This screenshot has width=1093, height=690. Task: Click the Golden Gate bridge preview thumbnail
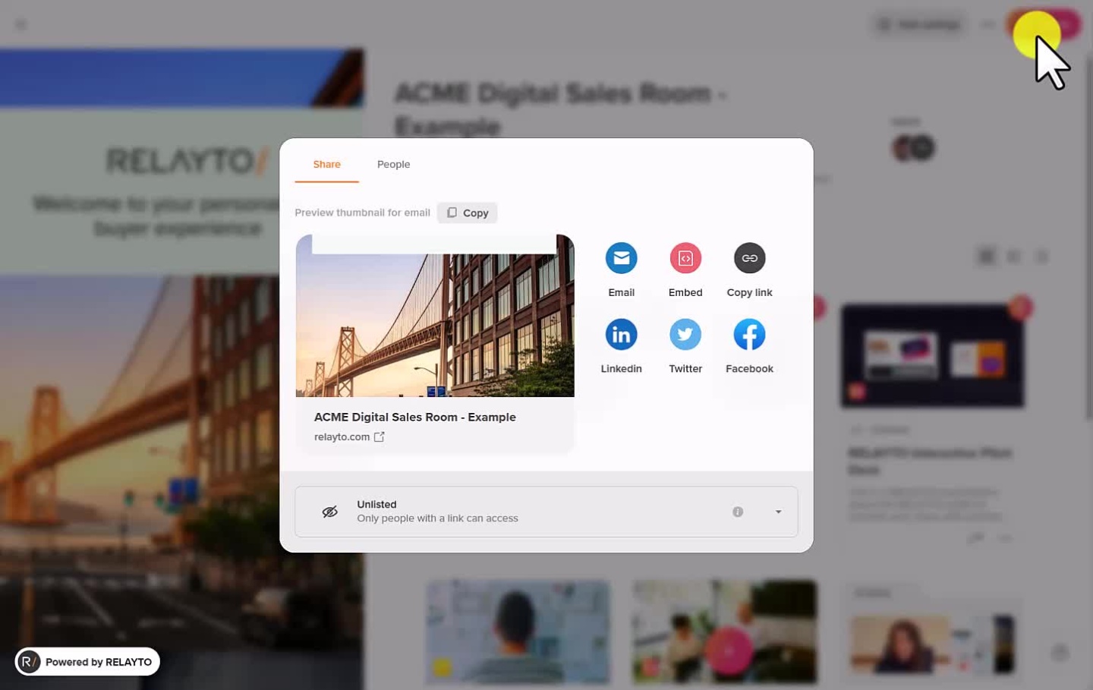pyautogui.click(x=435, y=319)
